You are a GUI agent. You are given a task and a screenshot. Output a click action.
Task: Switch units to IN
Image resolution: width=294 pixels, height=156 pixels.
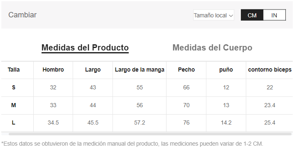coord(274,15)
